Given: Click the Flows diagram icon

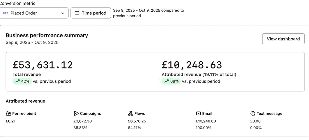Looking at the screenshot, I should [130, 114].
